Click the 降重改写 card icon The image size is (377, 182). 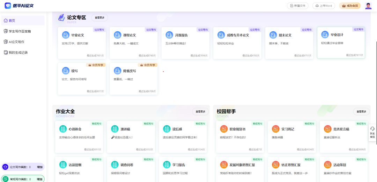point(118,71)
